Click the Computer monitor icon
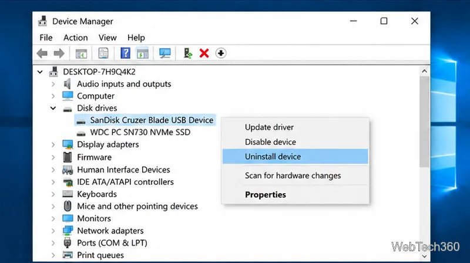 (x=68, y=96)
